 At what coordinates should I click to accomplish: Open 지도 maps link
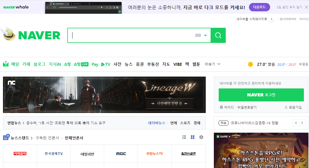166,64
